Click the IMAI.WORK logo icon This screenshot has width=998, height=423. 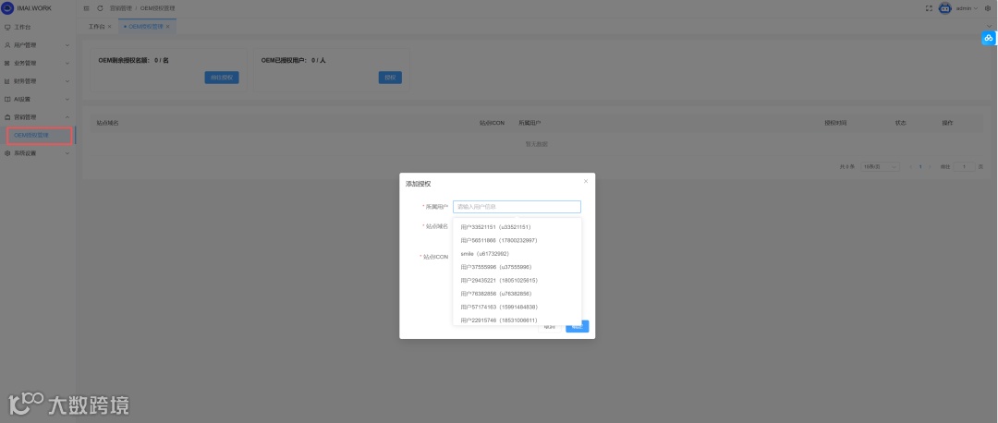click(x=7, y=8)
